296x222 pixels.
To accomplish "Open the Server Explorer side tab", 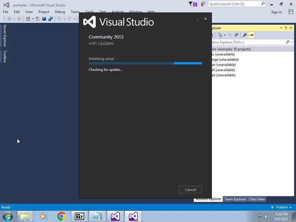I will tap(5, 36).
